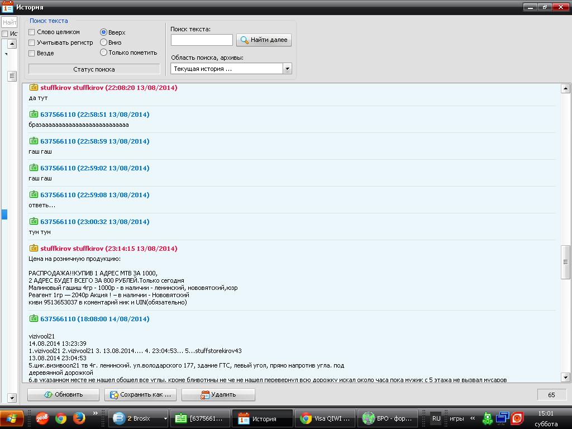Switch to 'Visa QIWI ...' Chrome taskbar button
Viewport: 572px width, 429px height.
click(x=325, y=418)
